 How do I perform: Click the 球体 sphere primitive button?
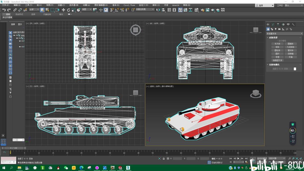point(277,47)
